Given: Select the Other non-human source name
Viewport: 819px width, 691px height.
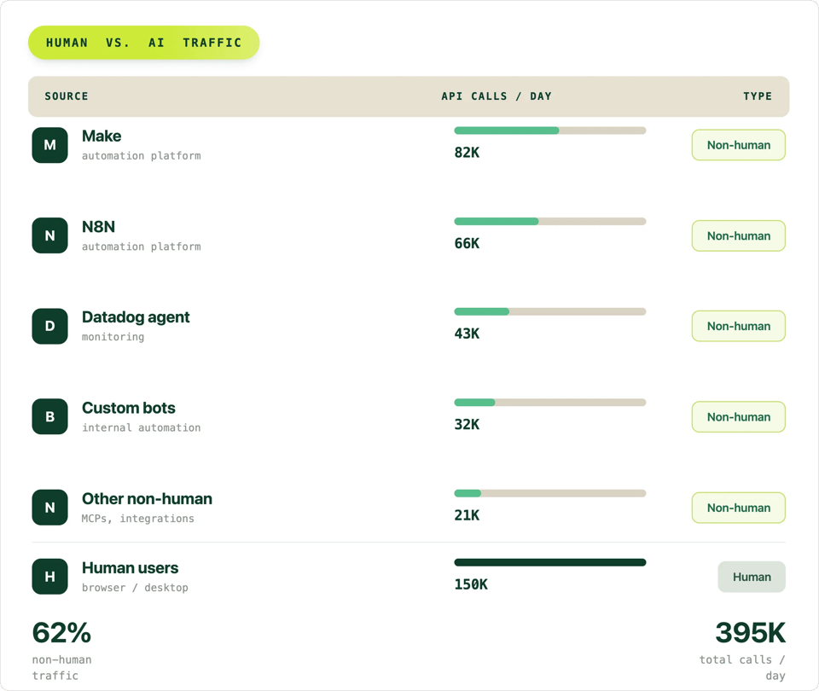Looking at the screenshot, I should 147,499.
